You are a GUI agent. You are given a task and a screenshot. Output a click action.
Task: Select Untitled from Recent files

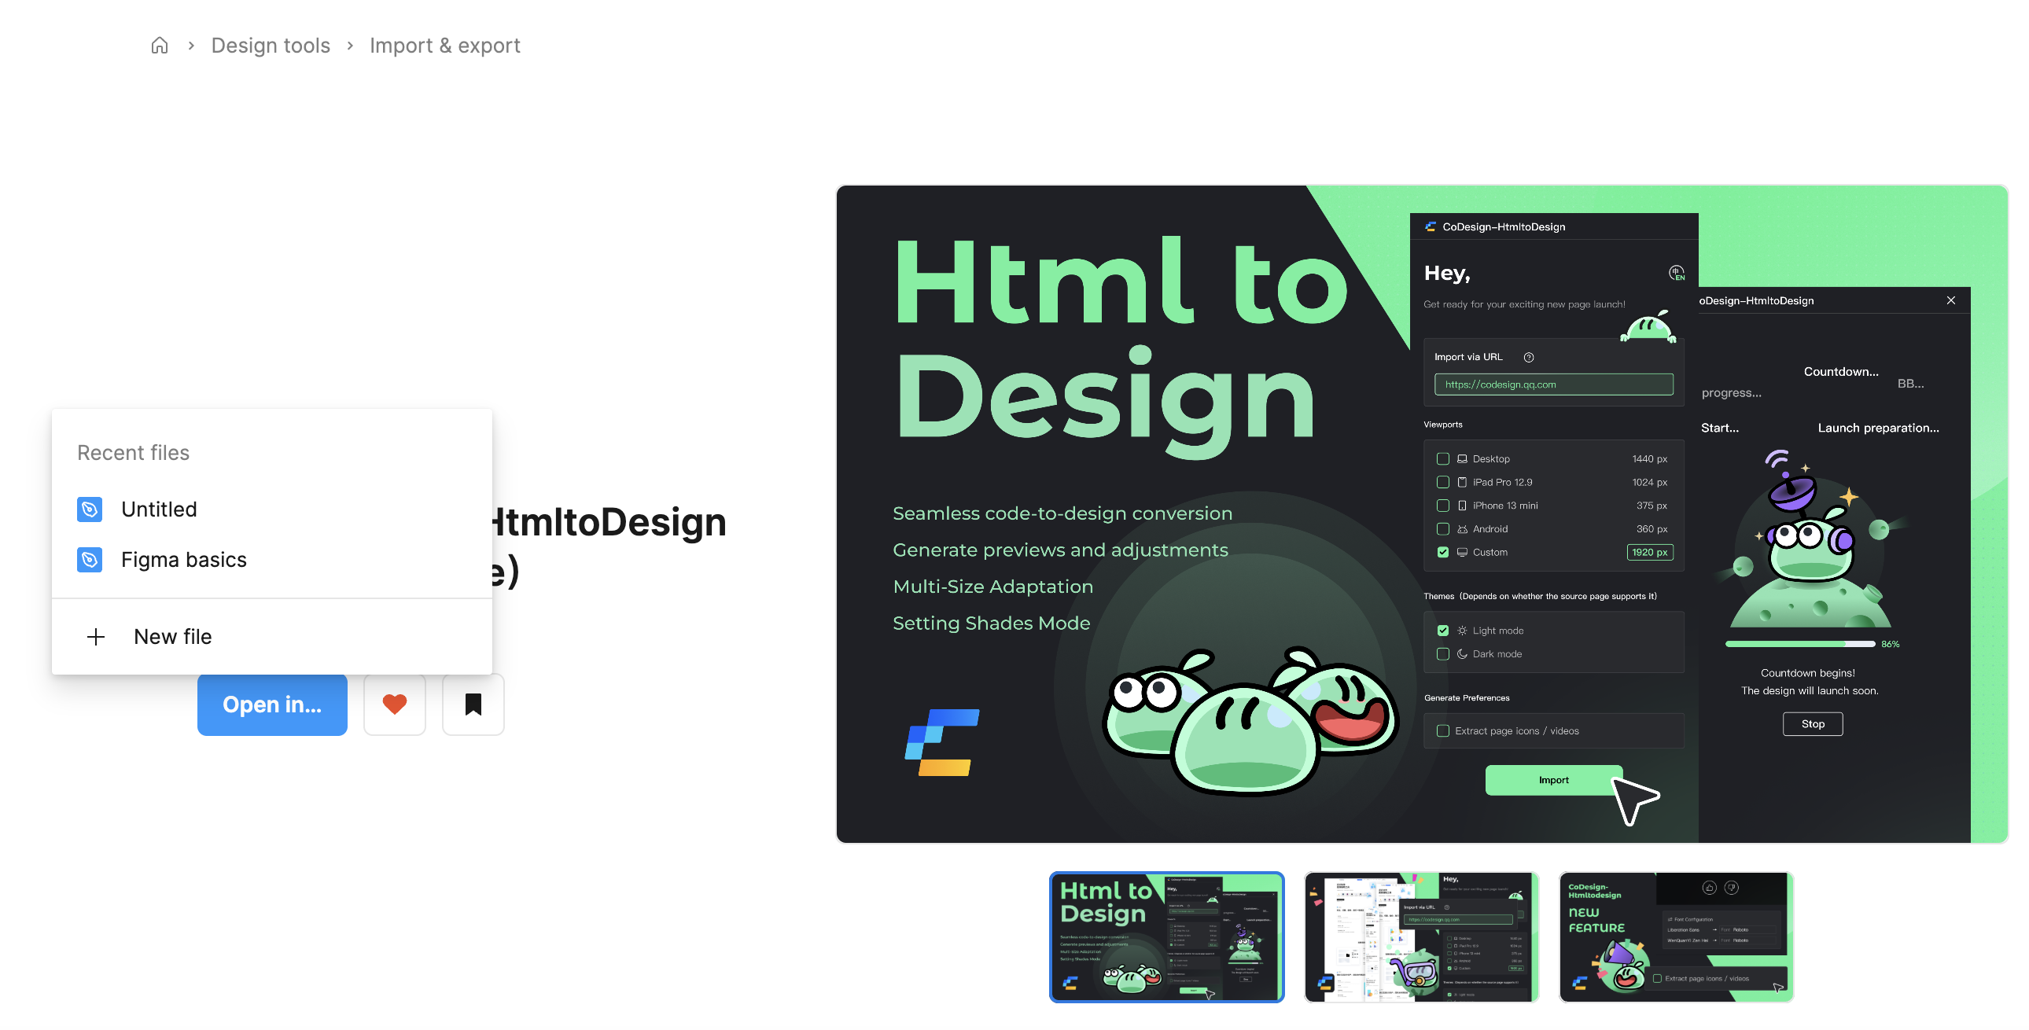point(159,509)
